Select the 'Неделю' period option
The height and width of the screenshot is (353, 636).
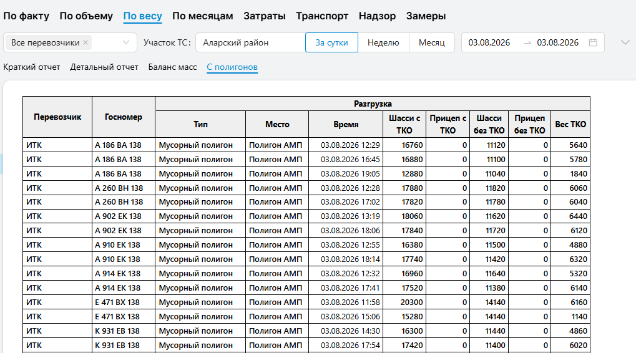point(383,42)
